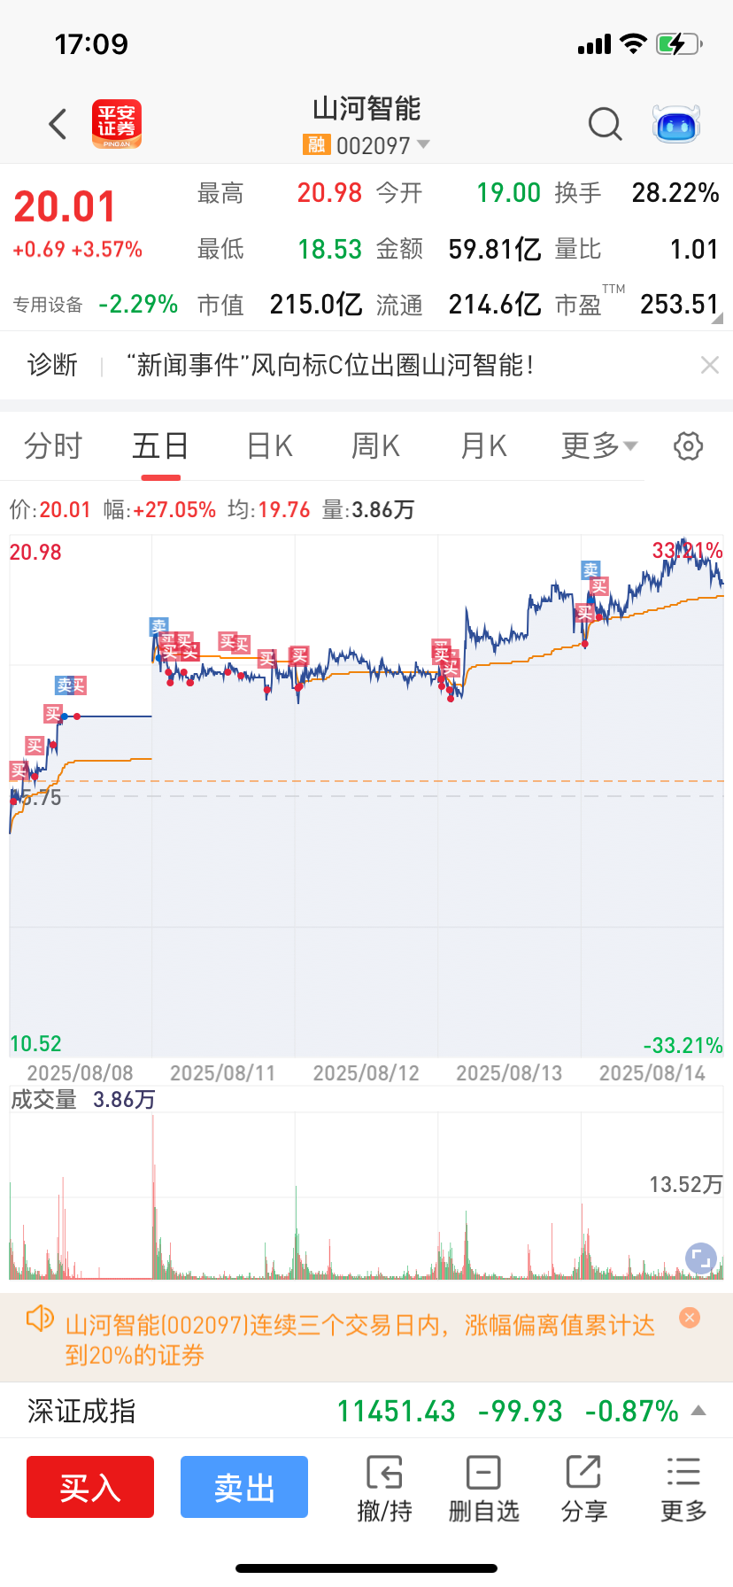Viewport: 733px width, 1587px height.
Task: Expand quote details corner triangle
Action: [717, 319]
